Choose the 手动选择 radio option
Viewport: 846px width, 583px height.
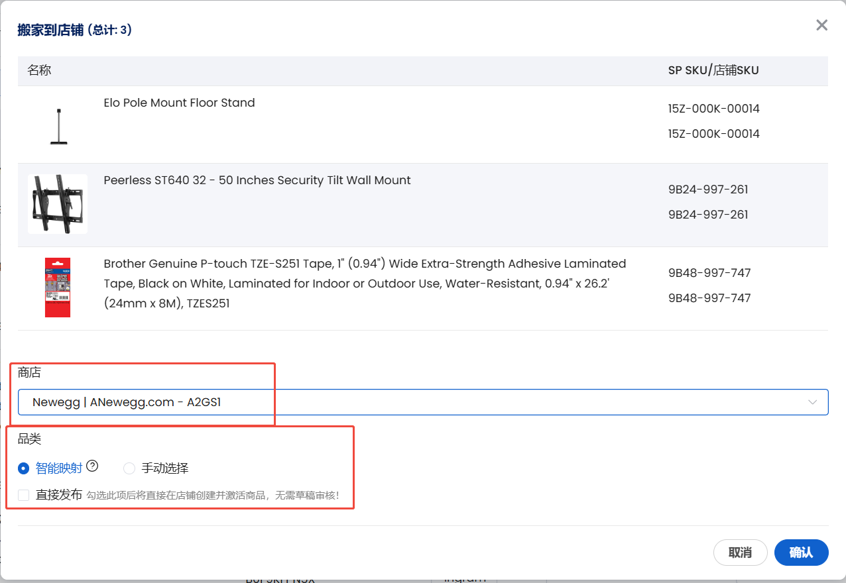pyautogui.click(x=129, y=468)
